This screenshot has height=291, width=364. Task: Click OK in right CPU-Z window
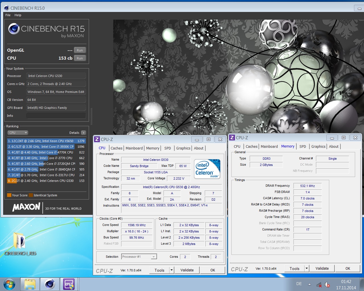click(348, 268)
